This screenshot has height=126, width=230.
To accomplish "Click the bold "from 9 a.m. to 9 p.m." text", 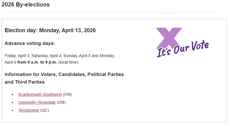I will click(37, 62).
